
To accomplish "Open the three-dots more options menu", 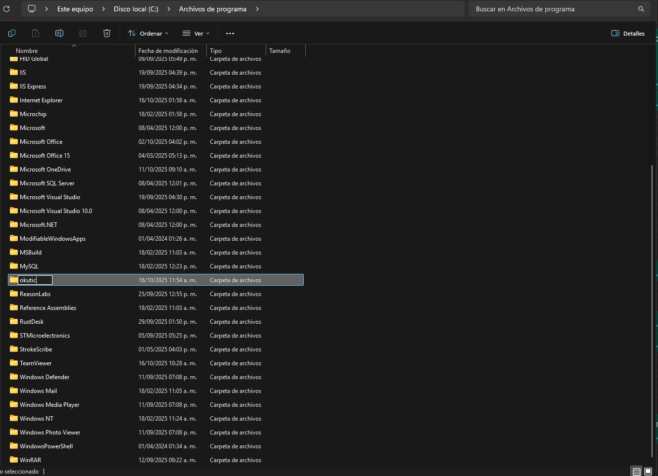I will [x=230, y=34].
